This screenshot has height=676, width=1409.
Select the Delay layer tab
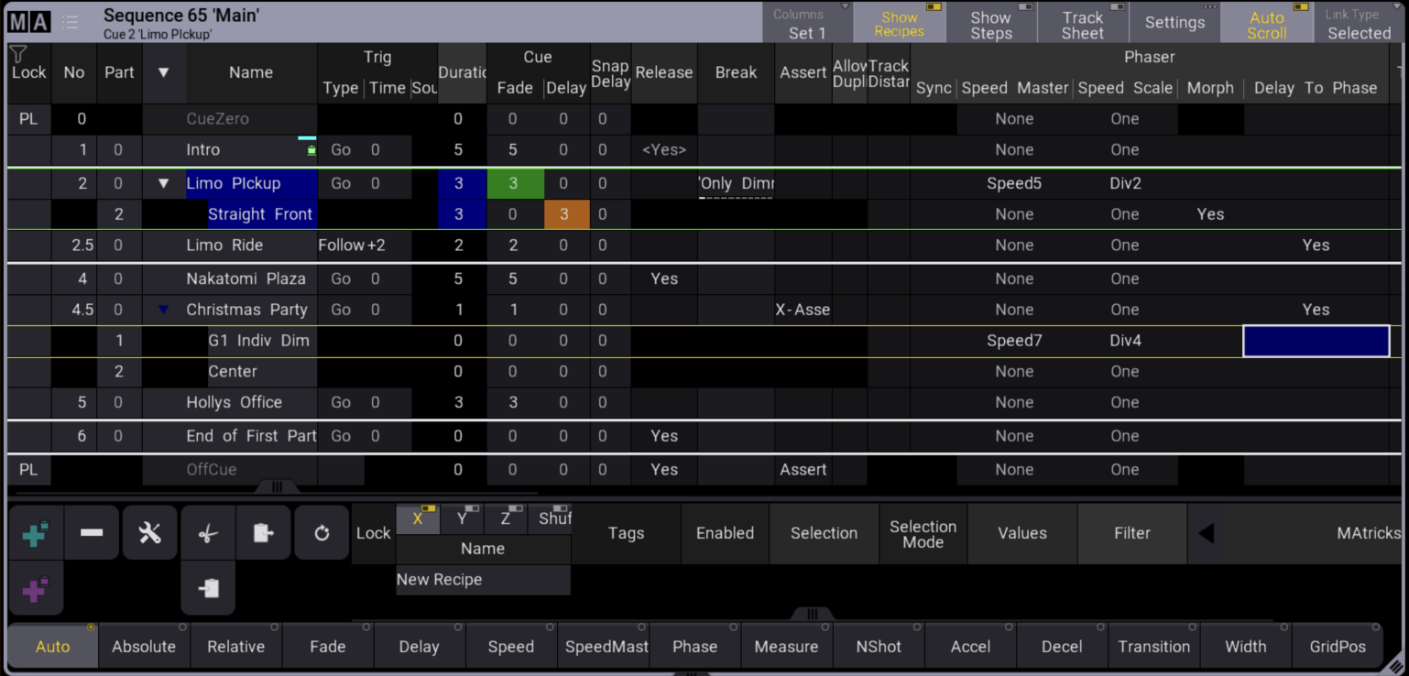pyautogui.click(x=419, y=646)
